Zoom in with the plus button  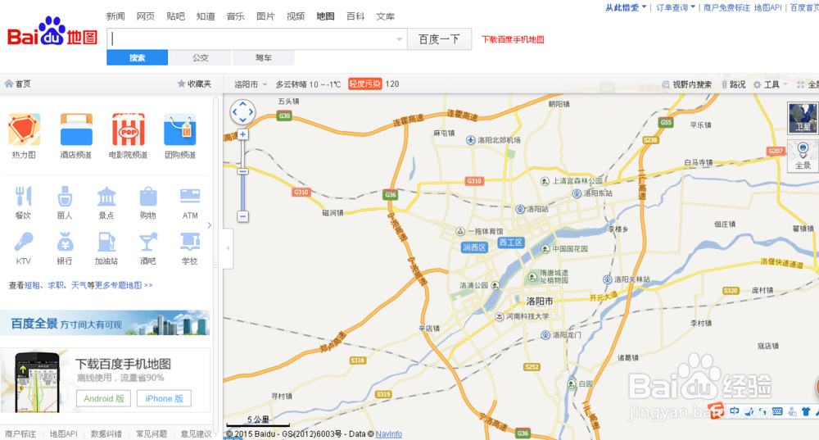(243, 134)
